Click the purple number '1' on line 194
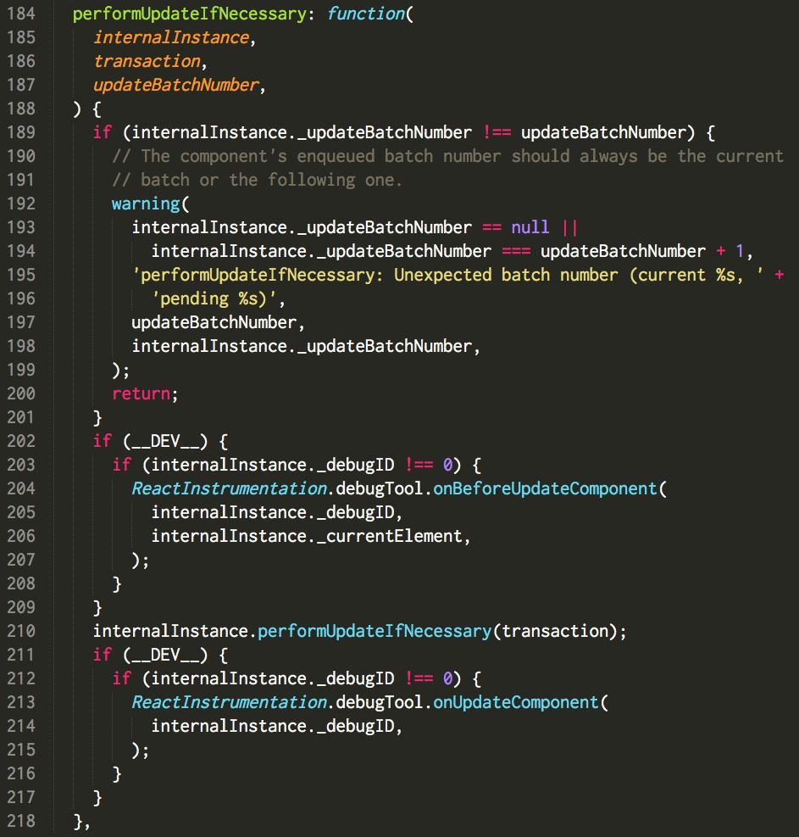The image size is (799, 837). (x=740, y=251)
